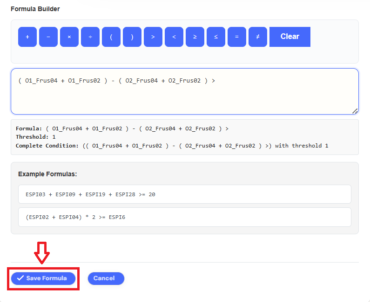Insert the division operator
The height and width of the screenshot is (302, 370).
coord(90,37)
